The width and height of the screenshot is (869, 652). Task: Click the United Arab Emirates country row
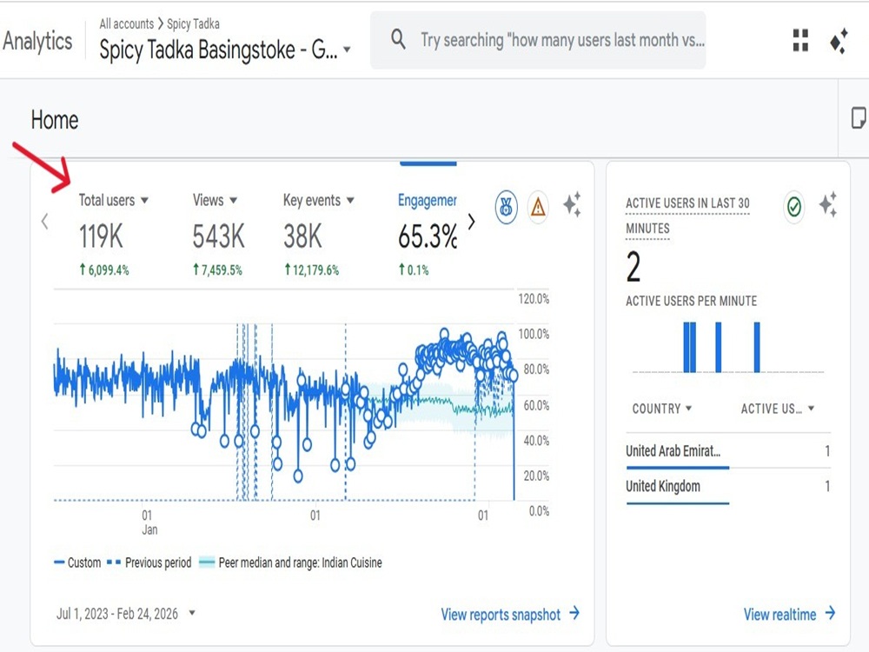(728, 451)
